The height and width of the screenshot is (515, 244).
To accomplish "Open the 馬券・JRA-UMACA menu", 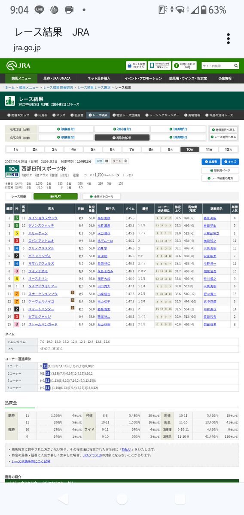I will (57, 79).
